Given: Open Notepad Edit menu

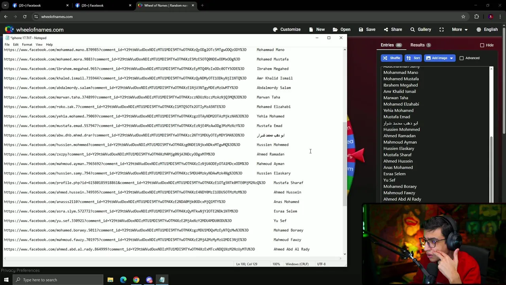Looking at the screenshot, I should (16, 44).
